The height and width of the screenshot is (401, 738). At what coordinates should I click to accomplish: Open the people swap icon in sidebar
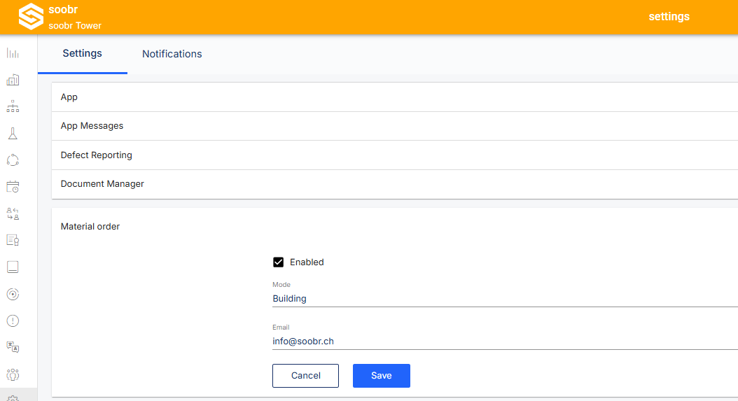tap(13, 213)
